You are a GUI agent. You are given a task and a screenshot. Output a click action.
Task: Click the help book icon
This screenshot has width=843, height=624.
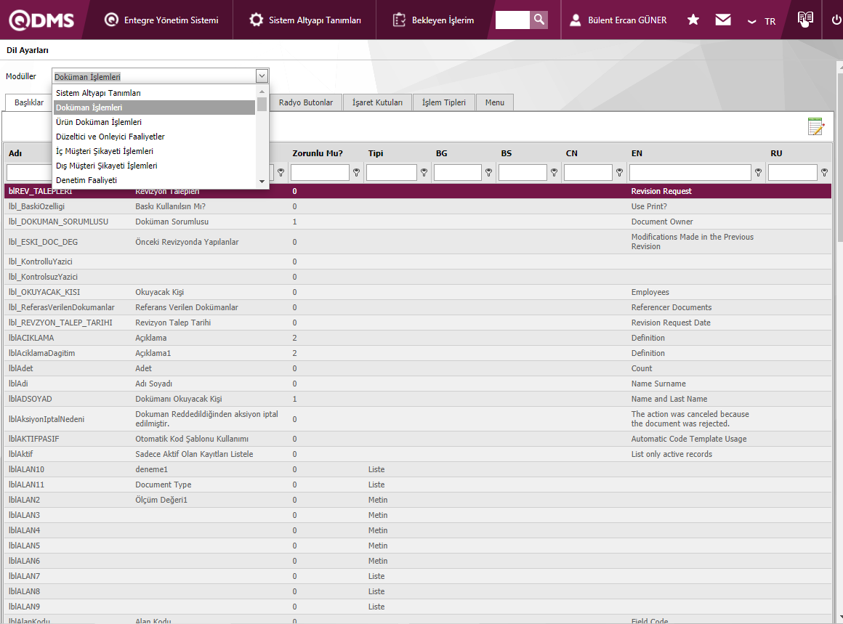click(804, 20)
